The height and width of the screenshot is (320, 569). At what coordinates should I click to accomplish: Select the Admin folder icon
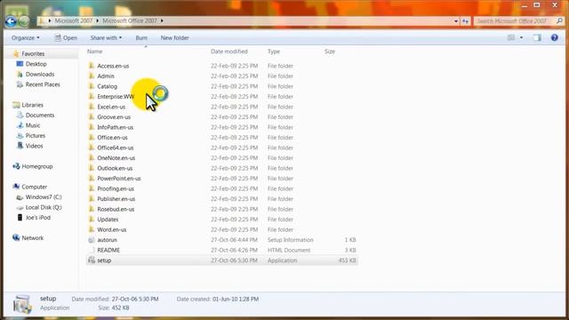point(92,76)
